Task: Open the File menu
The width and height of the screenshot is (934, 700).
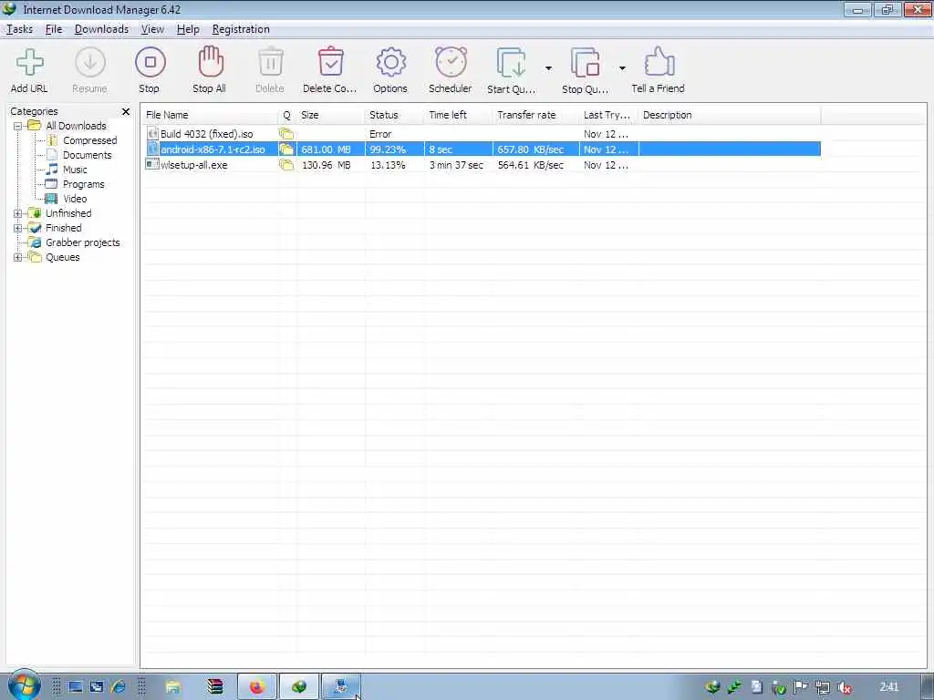Action: pyautogui.click(x=54, y=29)
